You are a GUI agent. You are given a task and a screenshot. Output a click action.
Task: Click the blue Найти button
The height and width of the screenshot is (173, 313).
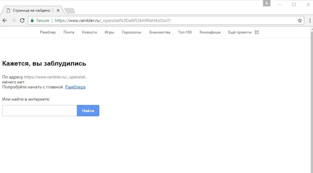[x=88, y=110]
